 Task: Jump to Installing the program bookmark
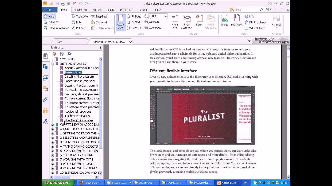click(79, 77)
